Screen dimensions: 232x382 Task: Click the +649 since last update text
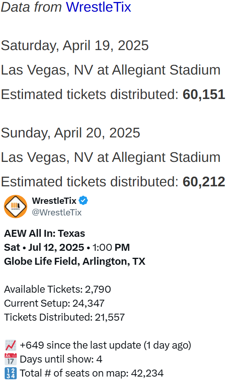pos(105,345)
